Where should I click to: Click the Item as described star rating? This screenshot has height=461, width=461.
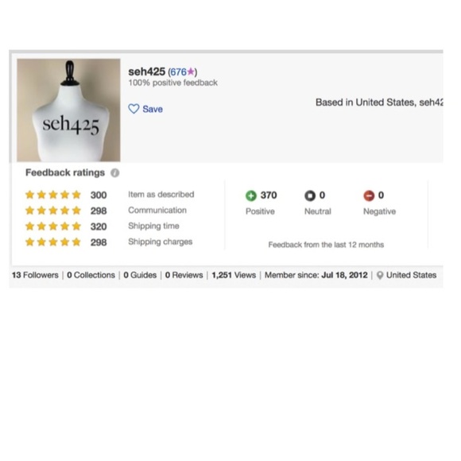click(53, 195)
